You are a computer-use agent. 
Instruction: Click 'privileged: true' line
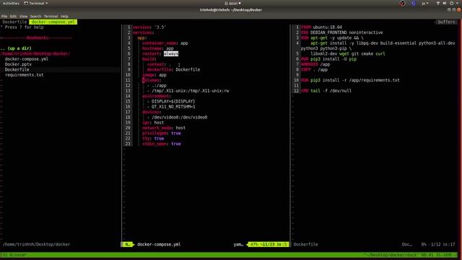(162, 133)
